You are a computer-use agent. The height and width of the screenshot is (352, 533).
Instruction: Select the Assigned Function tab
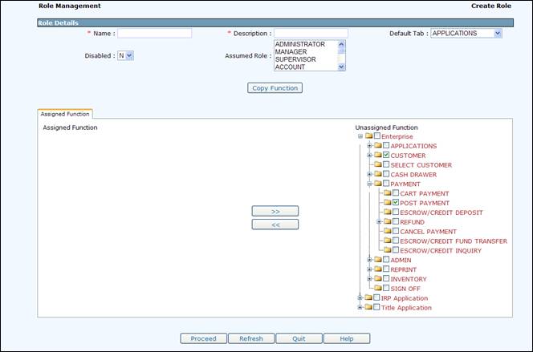pos(65,115)
